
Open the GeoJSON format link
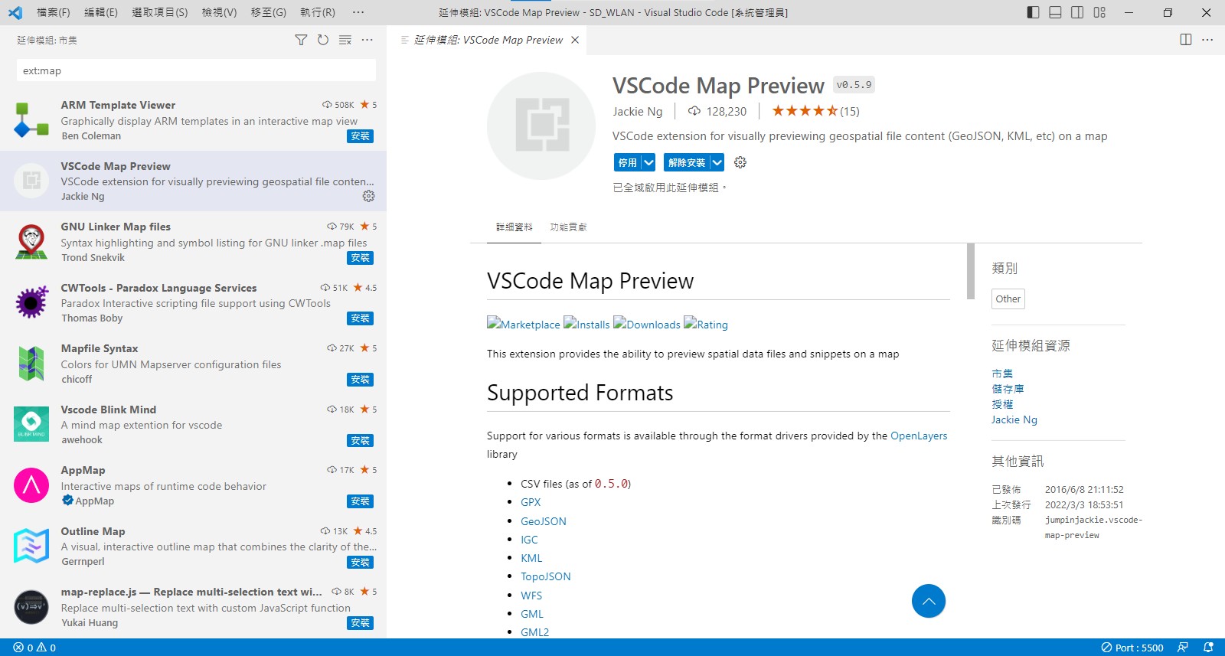point(544,521)
